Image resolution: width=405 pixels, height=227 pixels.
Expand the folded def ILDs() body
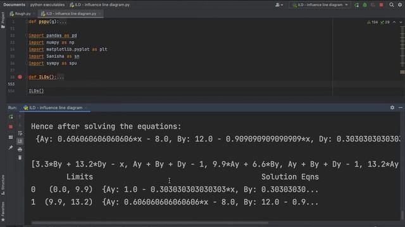pos(60,77)
